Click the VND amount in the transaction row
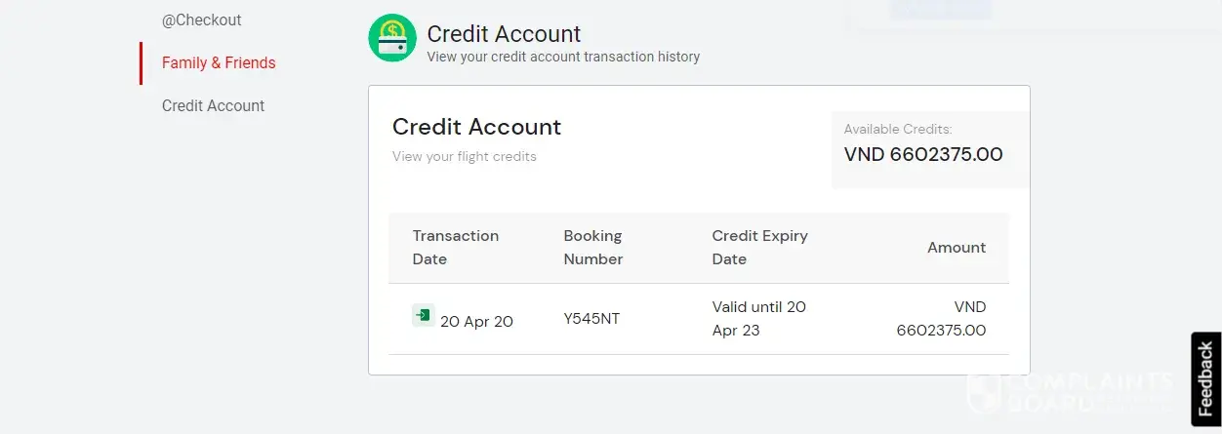The image size is (1222, 434). pos(942,319)
